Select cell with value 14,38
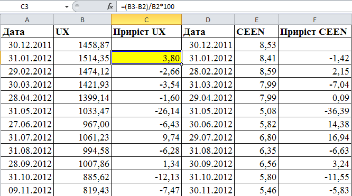Screen dimensions: 352x196 [x=314, y=124]
